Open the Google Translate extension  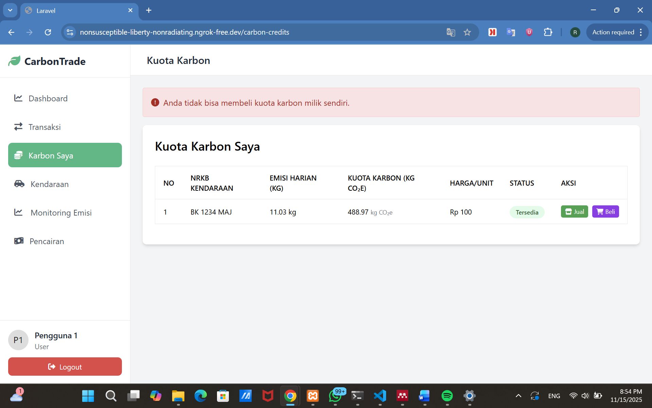511,32
